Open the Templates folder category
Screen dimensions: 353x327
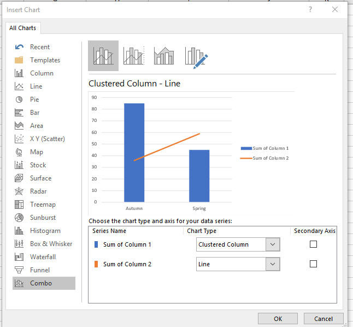click(x=44, y=60)
